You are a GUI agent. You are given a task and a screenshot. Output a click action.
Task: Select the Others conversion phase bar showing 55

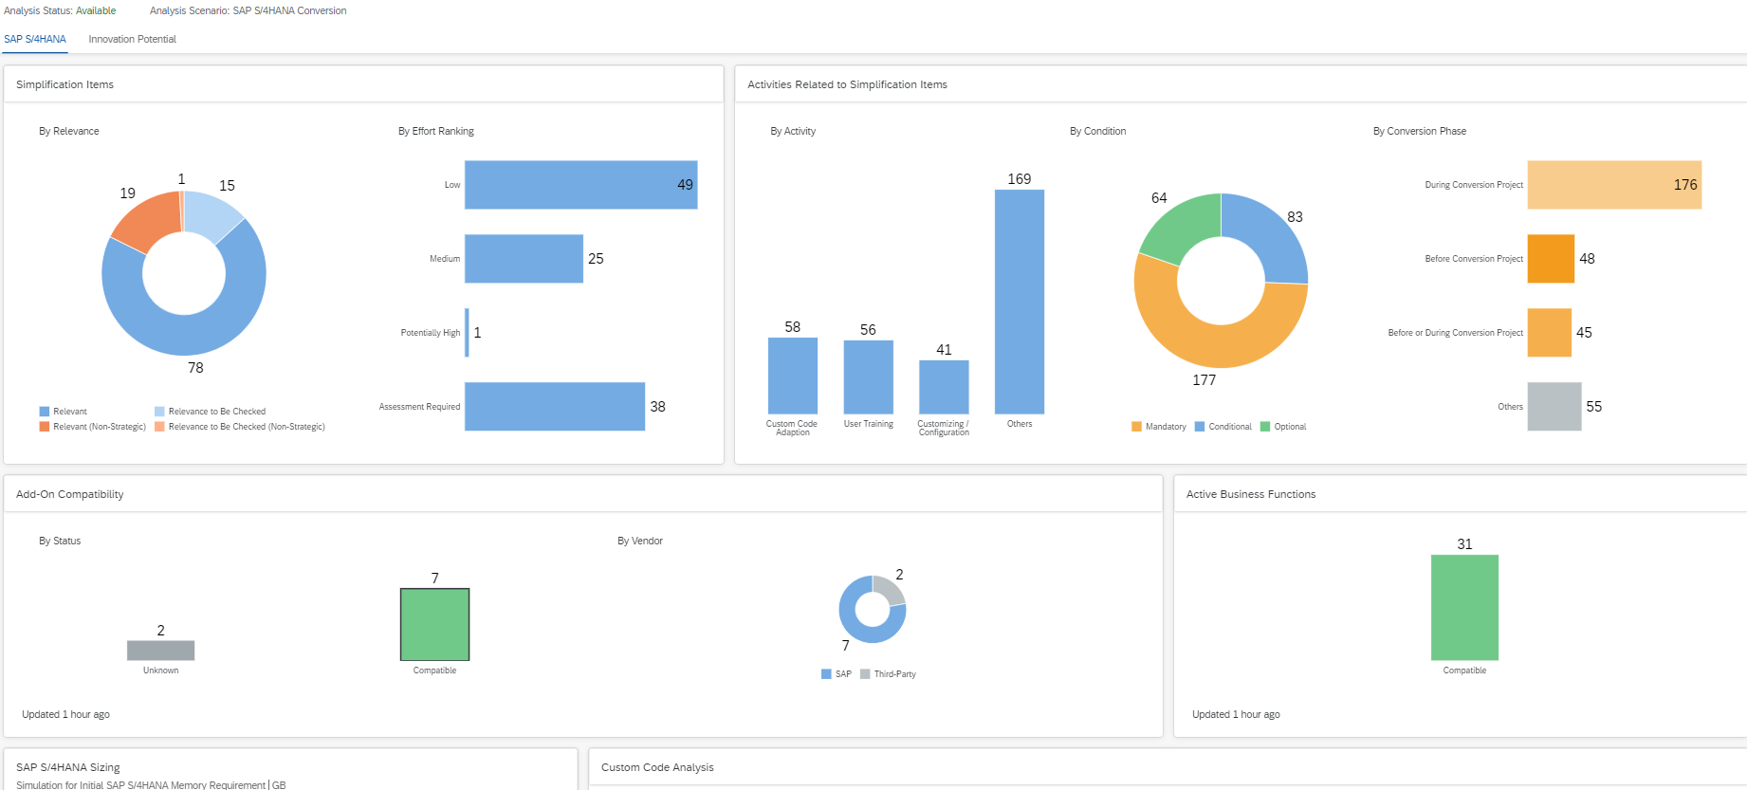tap(1554, 407)
